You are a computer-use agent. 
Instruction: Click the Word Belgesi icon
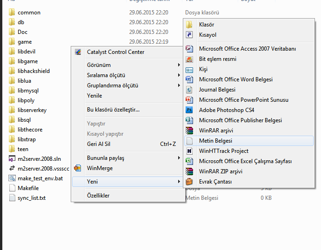[189, 79]
